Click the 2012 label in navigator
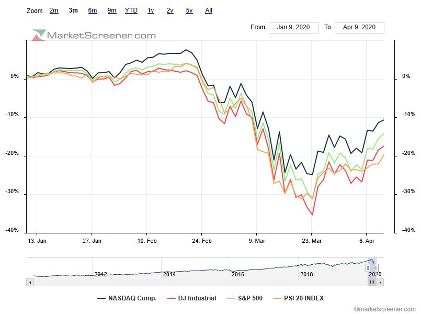Image resolution: width=421 pixels, height=314 pixels. point(101,274)
